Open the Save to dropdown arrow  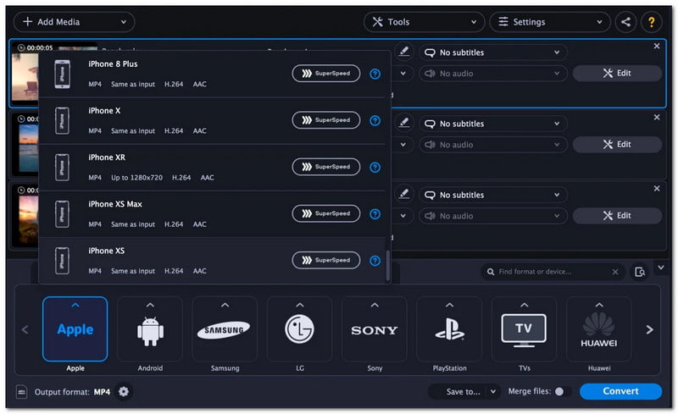tap(493, 391)
